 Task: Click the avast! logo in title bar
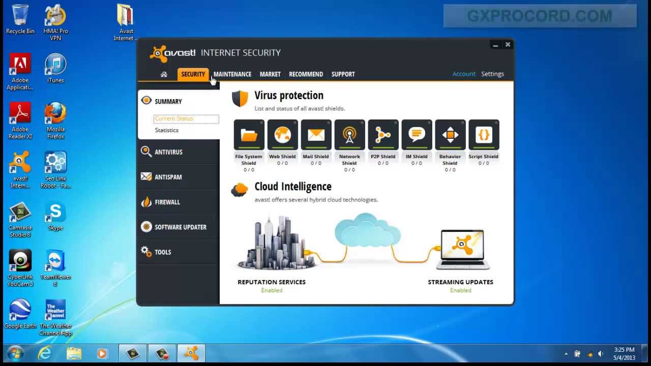click(173, 53)
